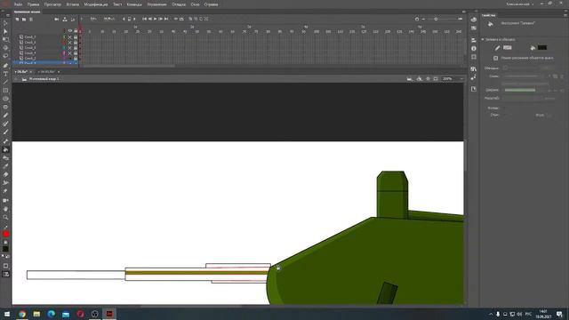
Task: Go to the last frame
Action: 166,19
